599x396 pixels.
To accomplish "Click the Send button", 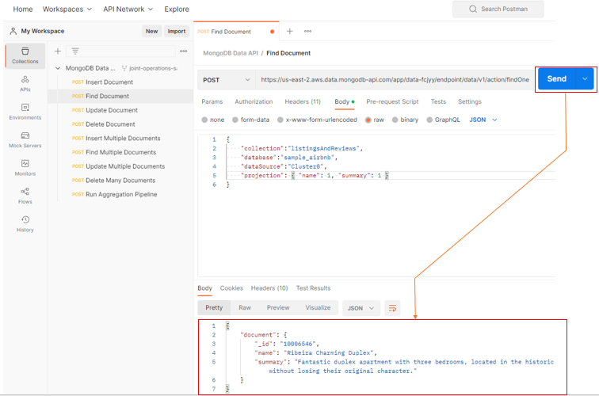I will click(556, 79).
